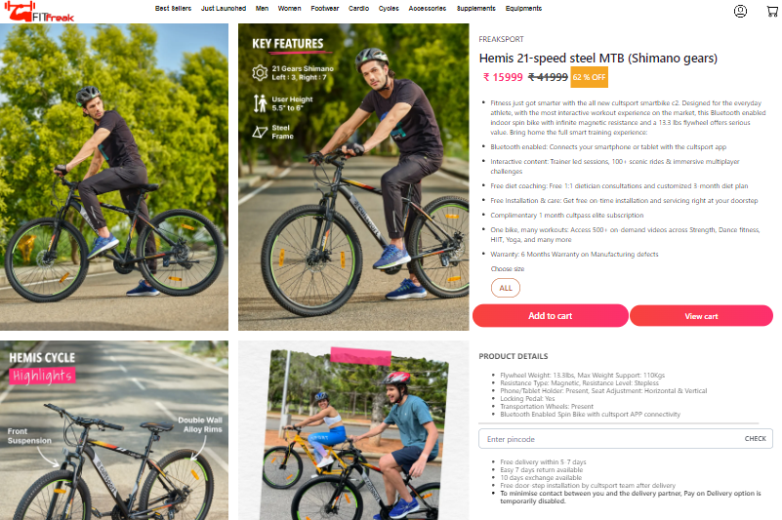The image size is (782, 520).
Task: Open the Cardio menu item
Action: (x=358, y=9)
